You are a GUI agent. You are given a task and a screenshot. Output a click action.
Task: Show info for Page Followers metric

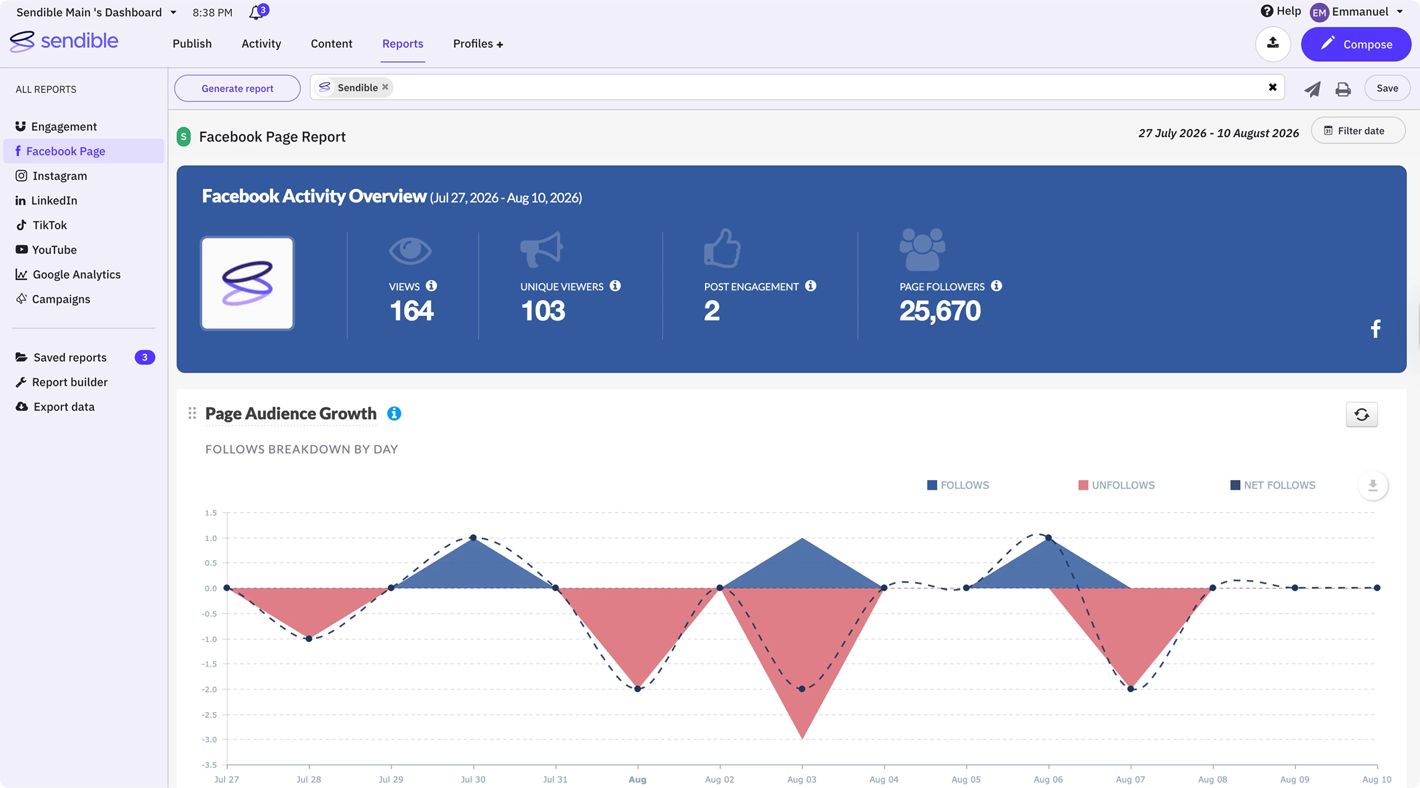coord(996,286)
